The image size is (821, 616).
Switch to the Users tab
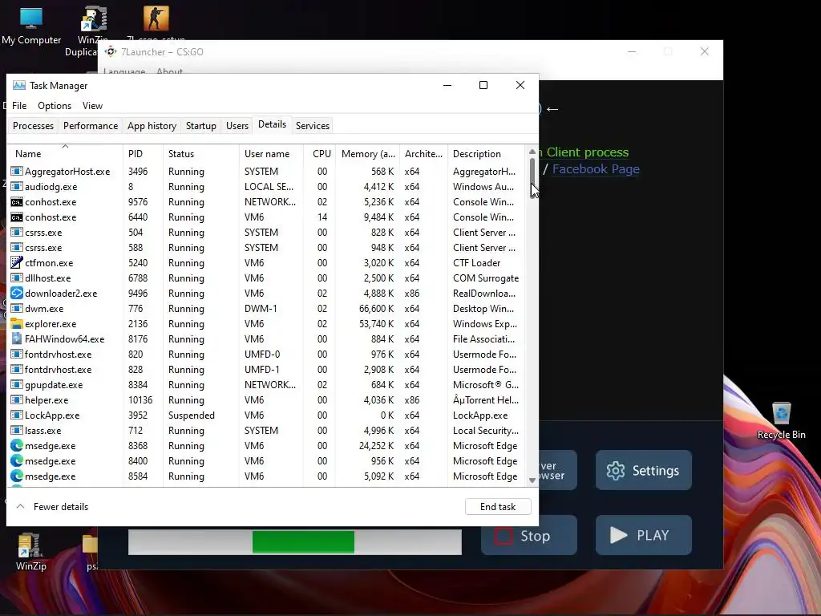(x=237, y=126)
